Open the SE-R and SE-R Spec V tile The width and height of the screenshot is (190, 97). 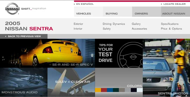pos(47,53)
